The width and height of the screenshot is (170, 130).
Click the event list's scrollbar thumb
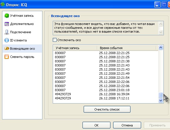click(161, 95)
